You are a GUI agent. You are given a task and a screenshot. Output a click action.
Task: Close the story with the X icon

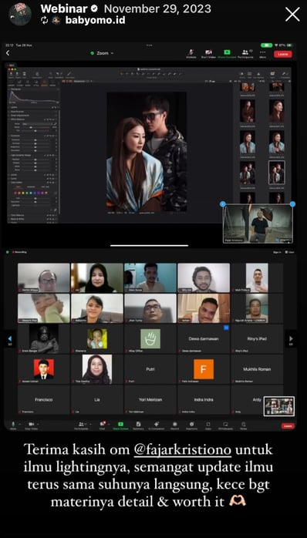click(292, 15)
